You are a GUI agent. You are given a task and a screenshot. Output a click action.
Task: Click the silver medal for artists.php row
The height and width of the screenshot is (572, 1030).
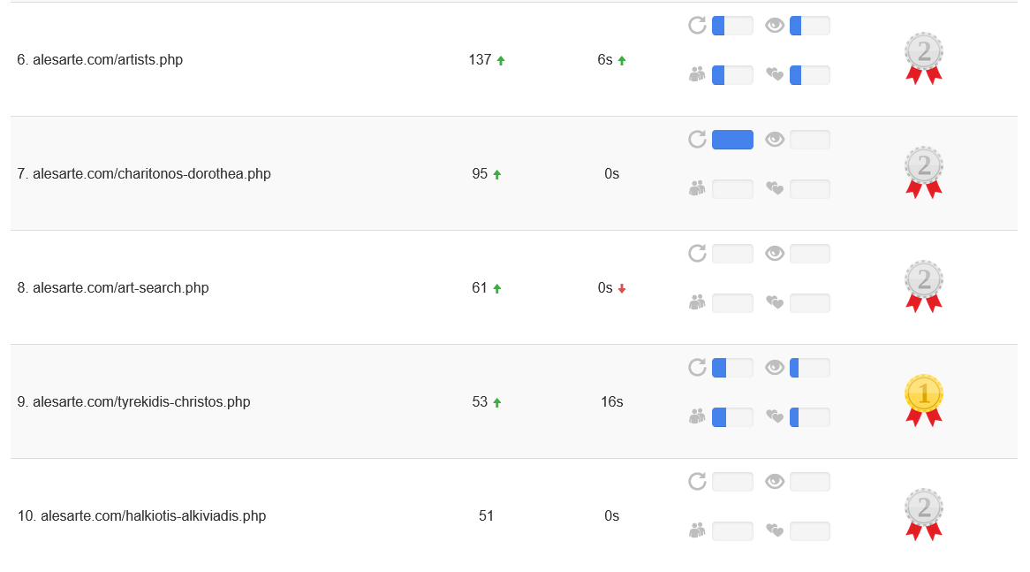[x=924, y=58]
